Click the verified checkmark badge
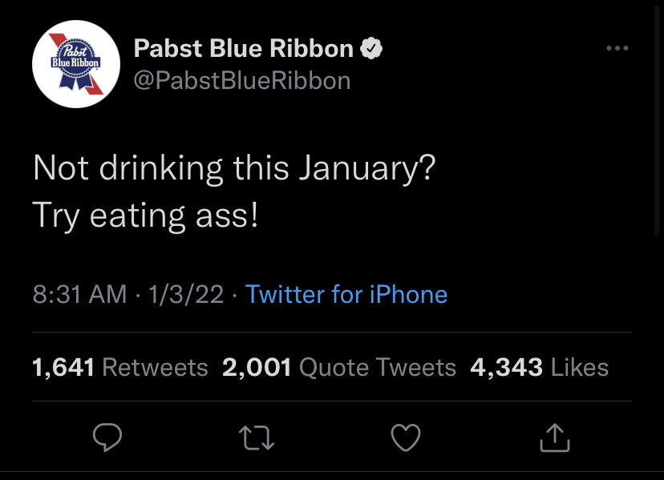Viewport: 664px width, 480px height. [370, 49]
